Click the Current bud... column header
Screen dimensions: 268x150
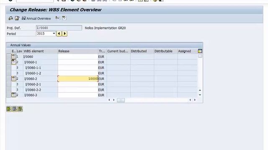[x=119, y=51]
